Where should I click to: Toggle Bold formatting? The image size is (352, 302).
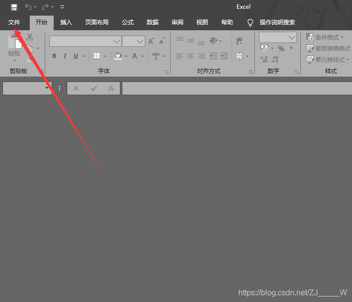pos(54,56)
